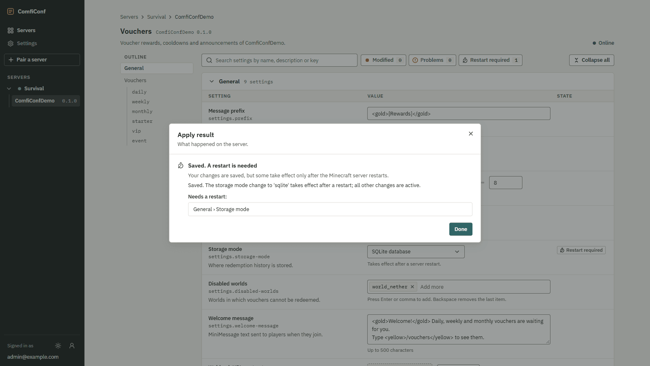Click the admin@example.com account text
The width and height of the screenshot is (650, 366).
coord(33,357)
